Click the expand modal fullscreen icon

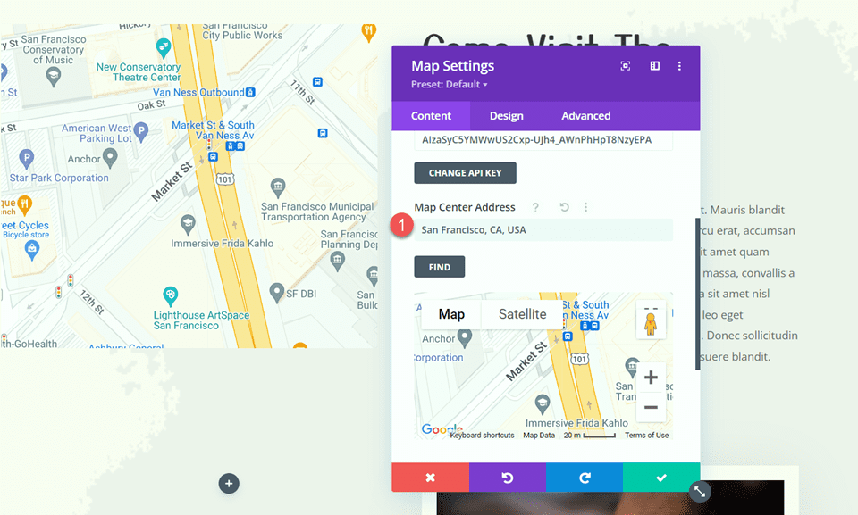coord(625,66)
